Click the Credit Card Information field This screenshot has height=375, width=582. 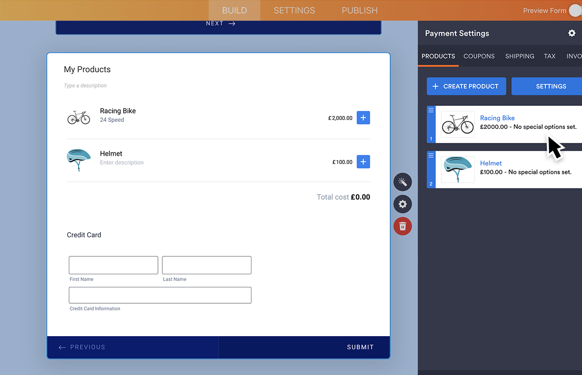pos(160,295)
